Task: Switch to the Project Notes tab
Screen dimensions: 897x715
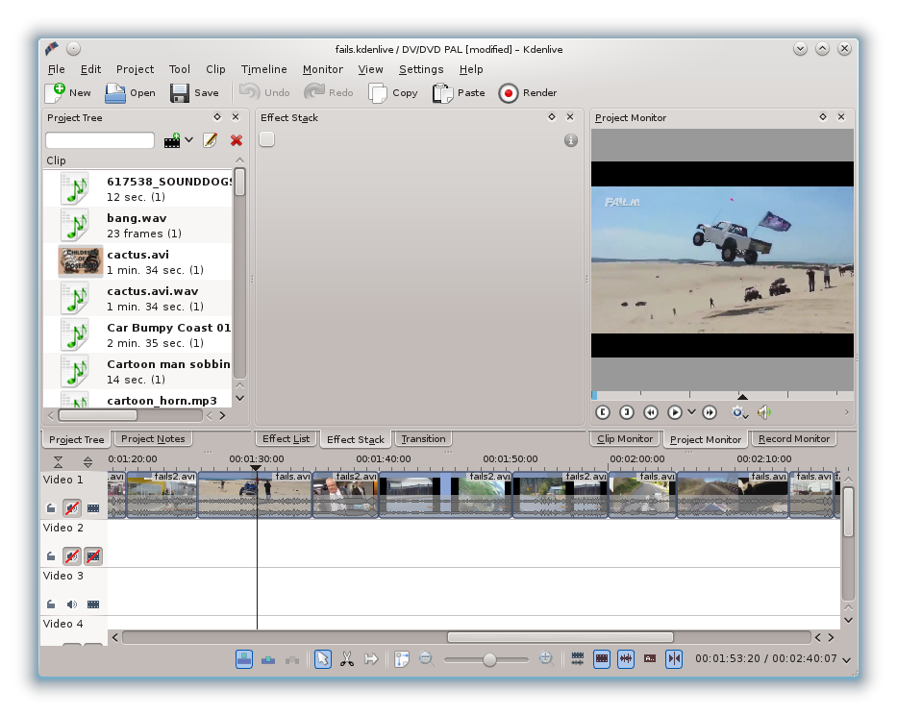Action: click(153, 439)
